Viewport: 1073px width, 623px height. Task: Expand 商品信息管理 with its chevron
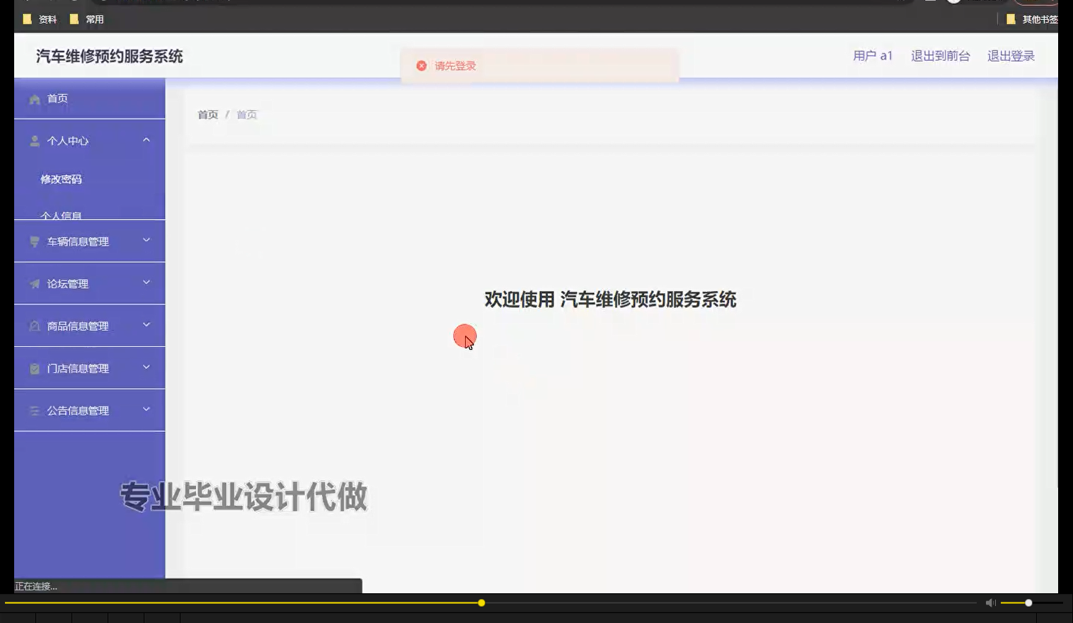click(x=147, y=325)
